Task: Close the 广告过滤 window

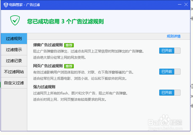Action: pos(186,5)
